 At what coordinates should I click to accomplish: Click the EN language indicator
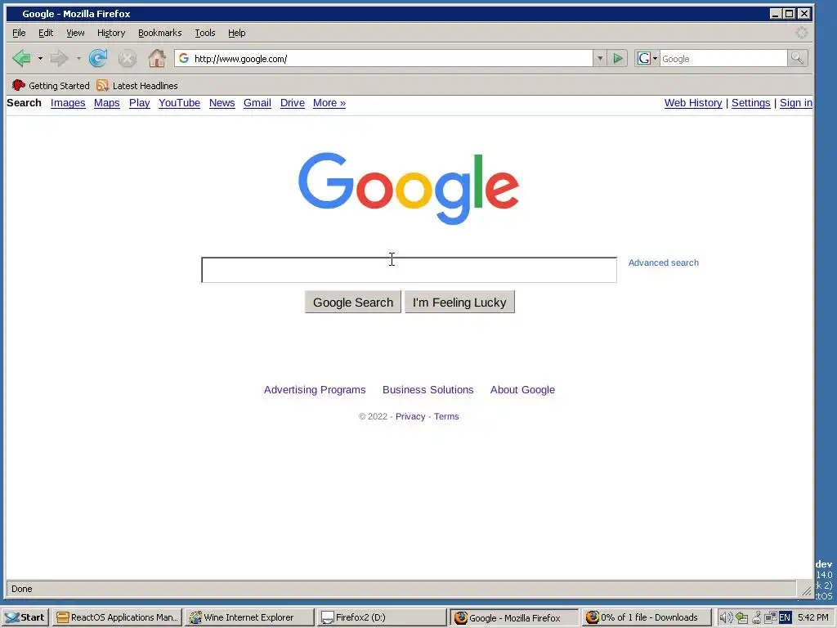coord(785,617)
